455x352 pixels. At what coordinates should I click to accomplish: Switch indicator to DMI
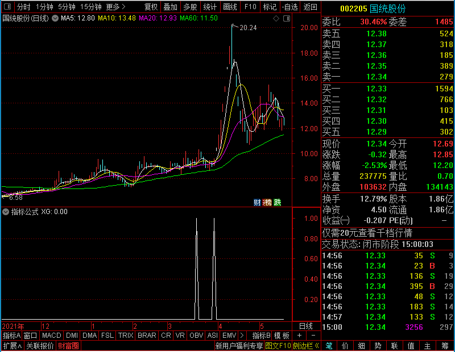click(x=72, y=336)
